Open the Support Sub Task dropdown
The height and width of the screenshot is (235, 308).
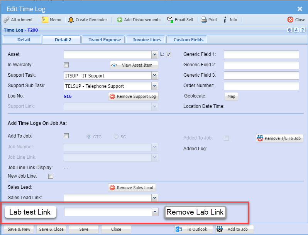[x=154, y=86]
